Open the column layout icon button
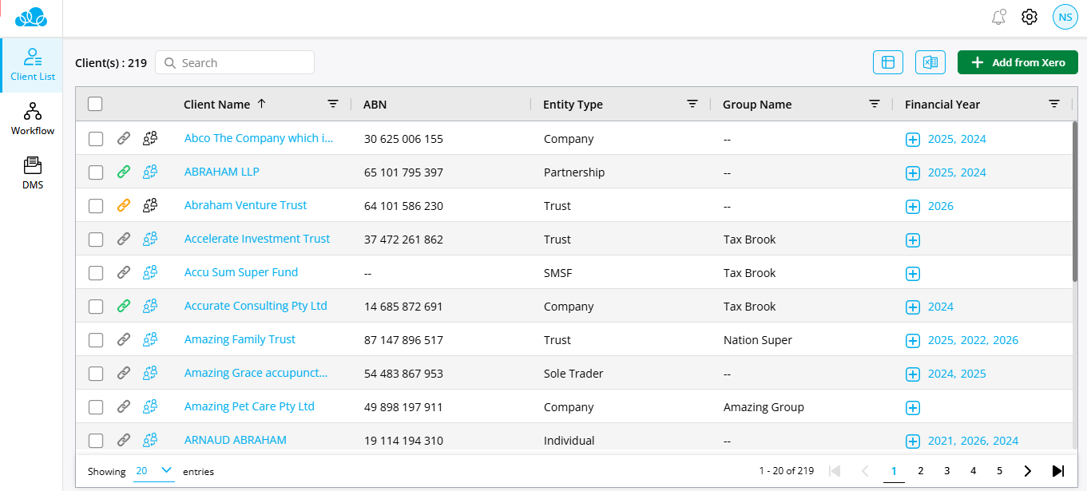This screenshot has width=1087, height=491. point(887,62)
